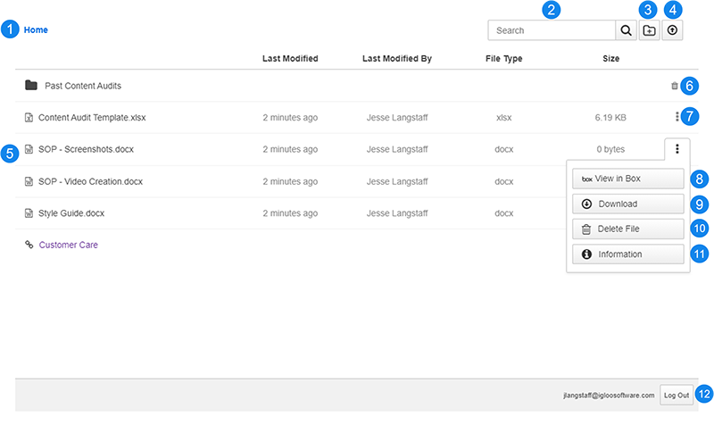Choose Delete File from the menu
Screen dimensions: 714x425
point(628,229)
